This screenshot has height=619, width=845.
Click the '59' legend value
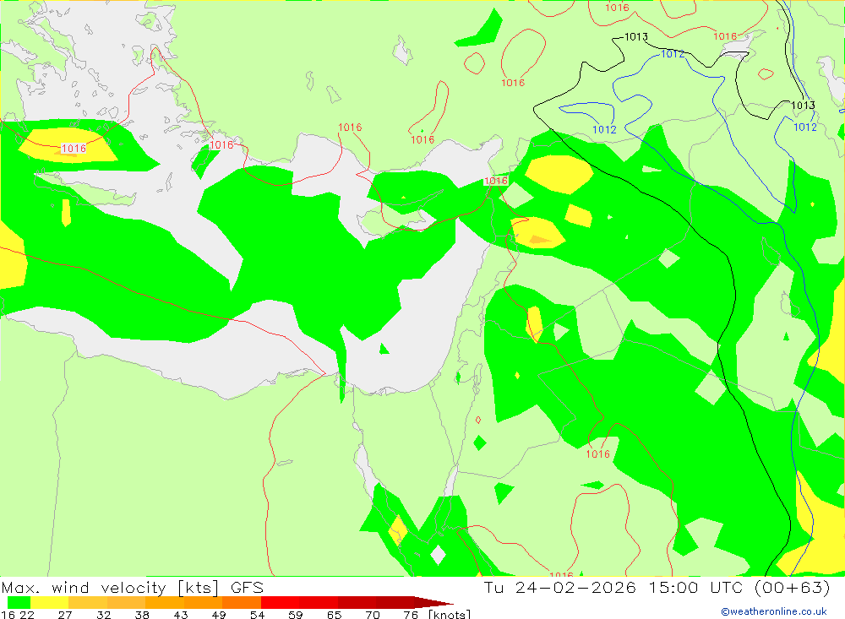pyautogui.click(x=295, y=615)
